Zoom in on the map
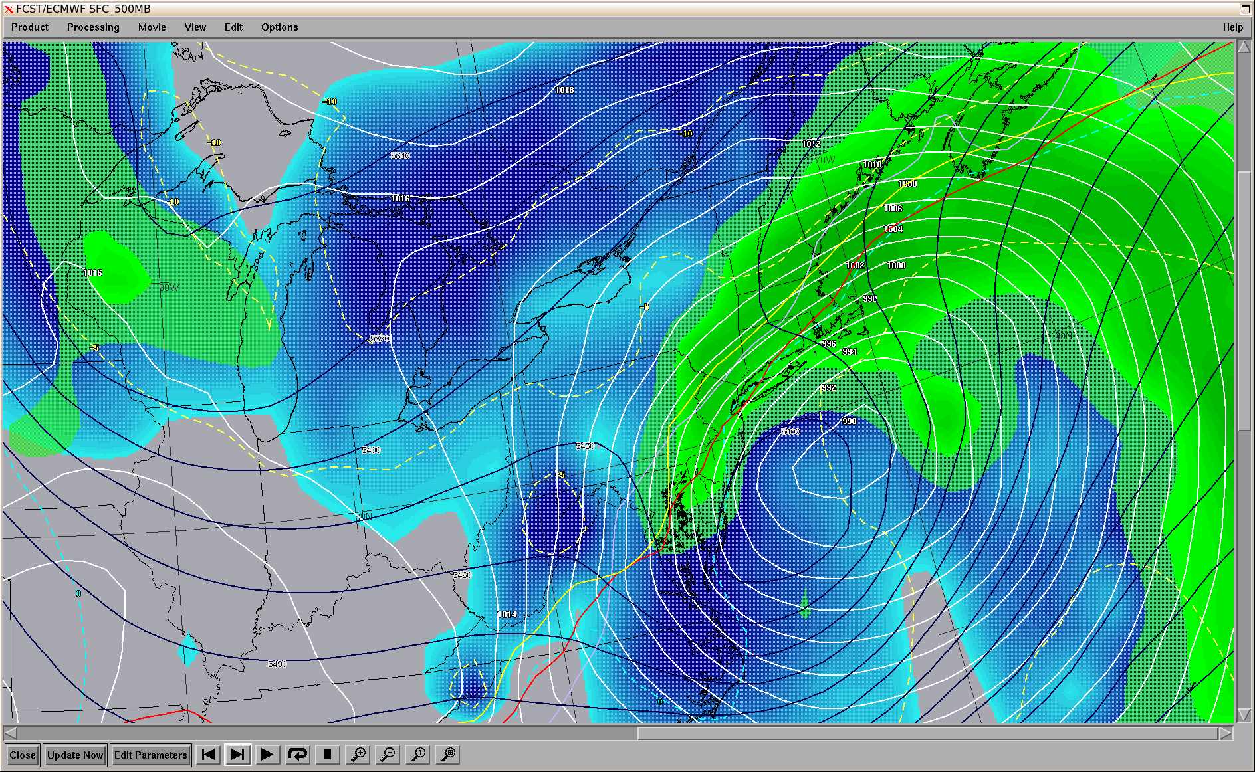 [x=358, y=755]
